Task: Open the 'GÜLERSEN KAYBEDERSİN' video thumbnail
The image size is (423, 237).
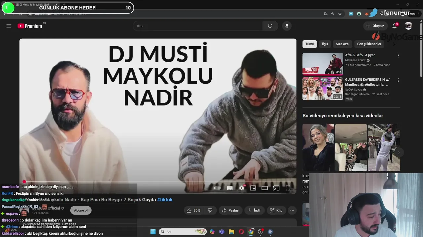Action: coord(323,89)
